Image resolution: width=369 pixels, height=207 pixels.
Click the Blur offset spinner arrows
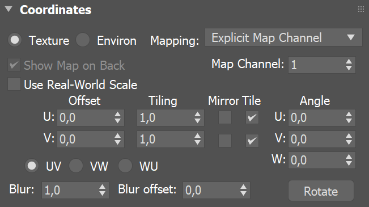tap(243, 190)
